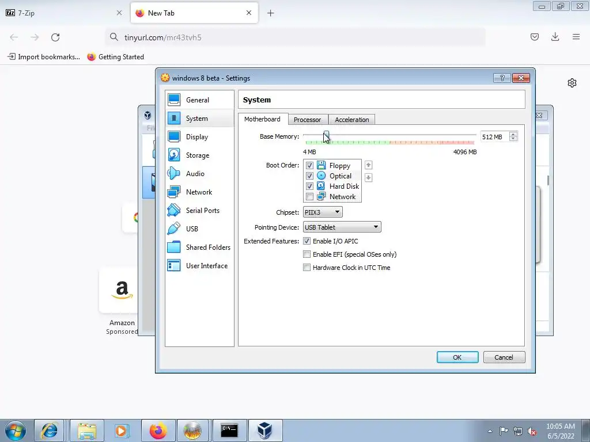Viewport: 590px width, 442px height.
Task: Open the Shared Folders settings icon
Action: tap(174, 247)
